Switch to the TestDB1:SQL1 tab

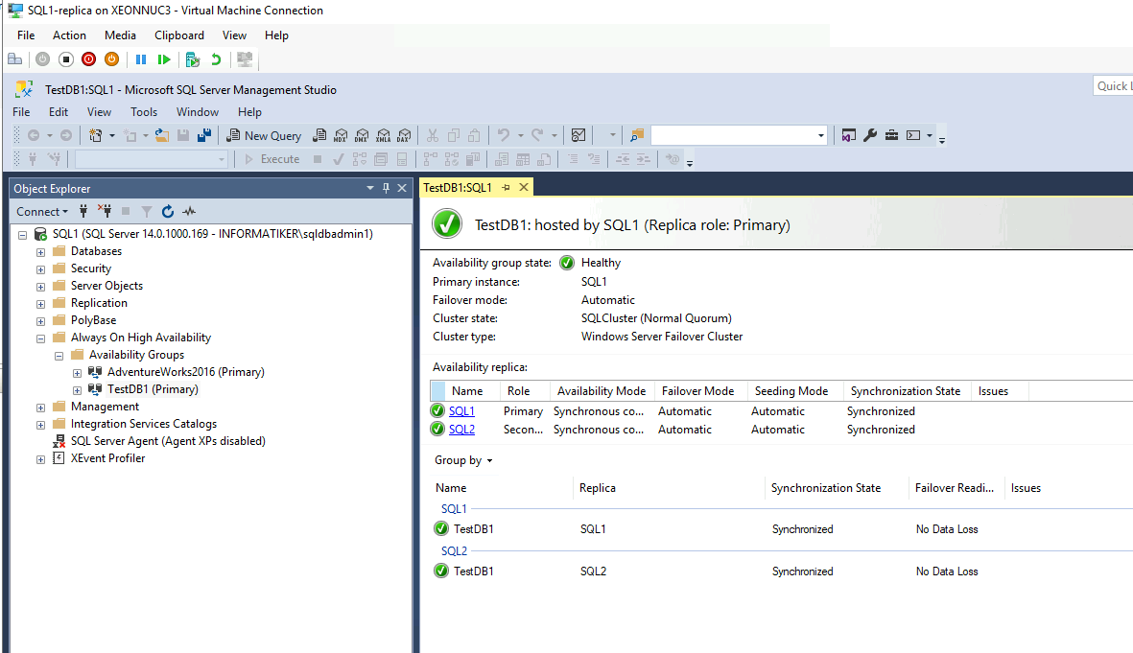tap(458, 188)
